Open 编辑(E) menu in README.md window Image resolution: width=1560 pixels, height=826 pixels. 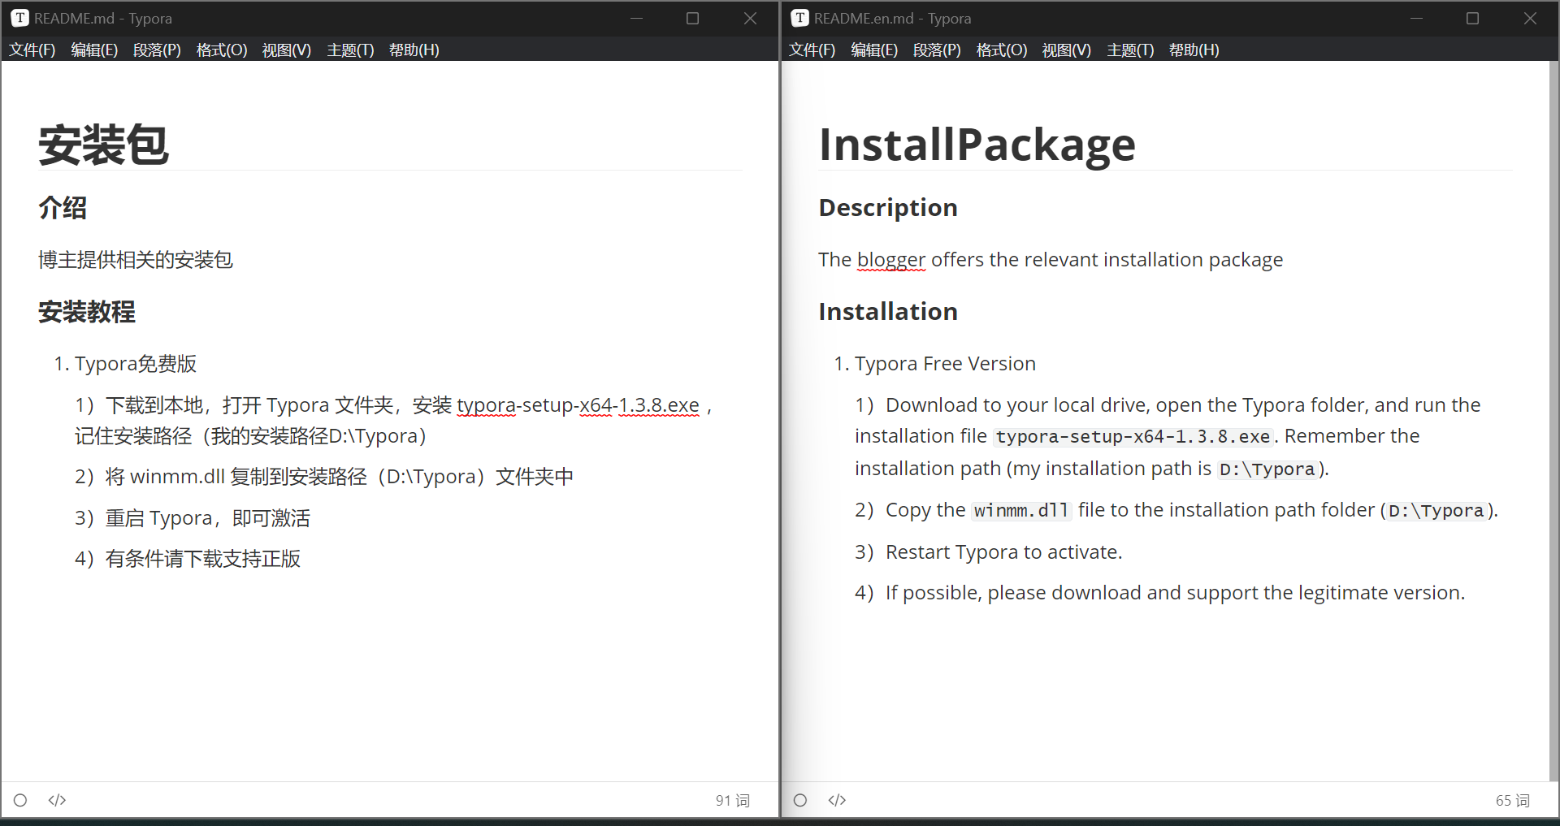tap(94, 50)
